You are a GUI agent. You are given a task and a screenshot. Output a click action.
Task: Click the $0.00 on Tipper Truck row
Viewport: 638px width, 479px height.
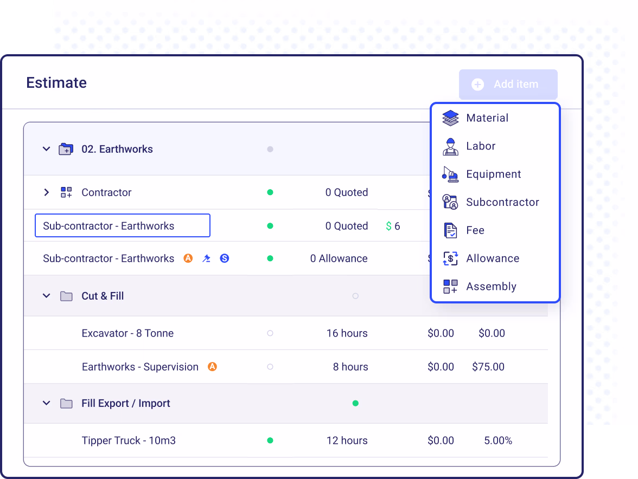(441, 441)
